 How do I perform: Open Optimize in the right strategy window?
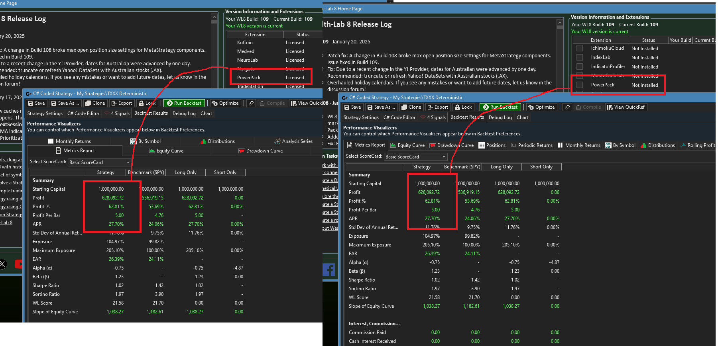tap(541, 107)
